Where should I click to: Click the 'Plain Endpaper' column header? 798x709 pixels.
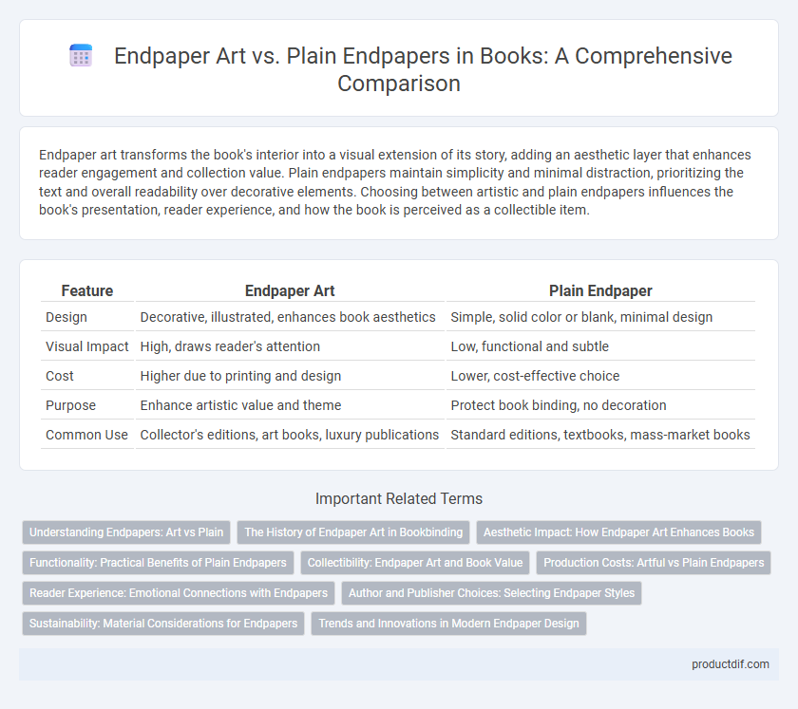600,291
